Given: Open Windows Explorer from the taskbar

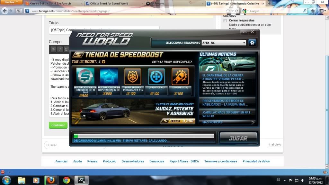Looking at the screenshot, I should point(22,180).
